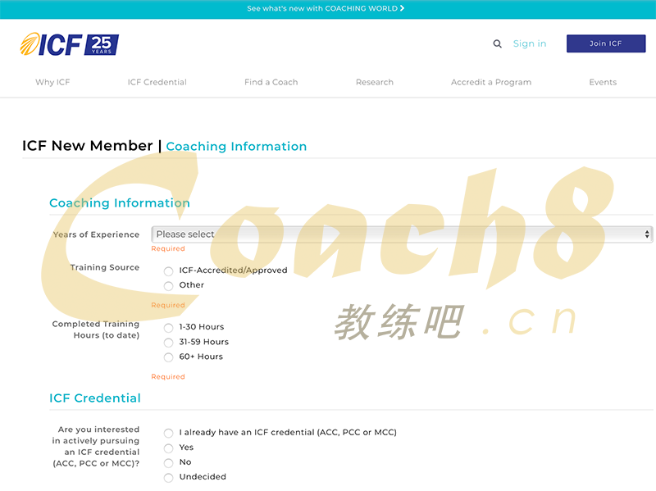
Task: Click the ICF 25 Years logo
Action: coord(70,44)
